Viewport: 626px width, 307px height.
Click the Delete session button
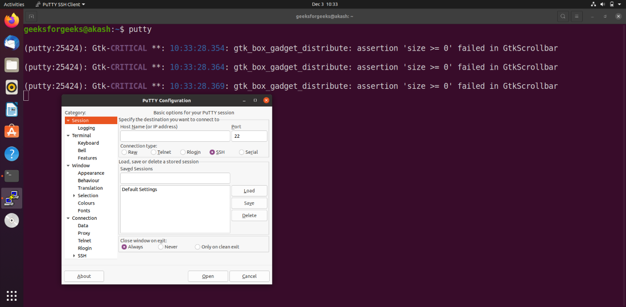(249, 215)
